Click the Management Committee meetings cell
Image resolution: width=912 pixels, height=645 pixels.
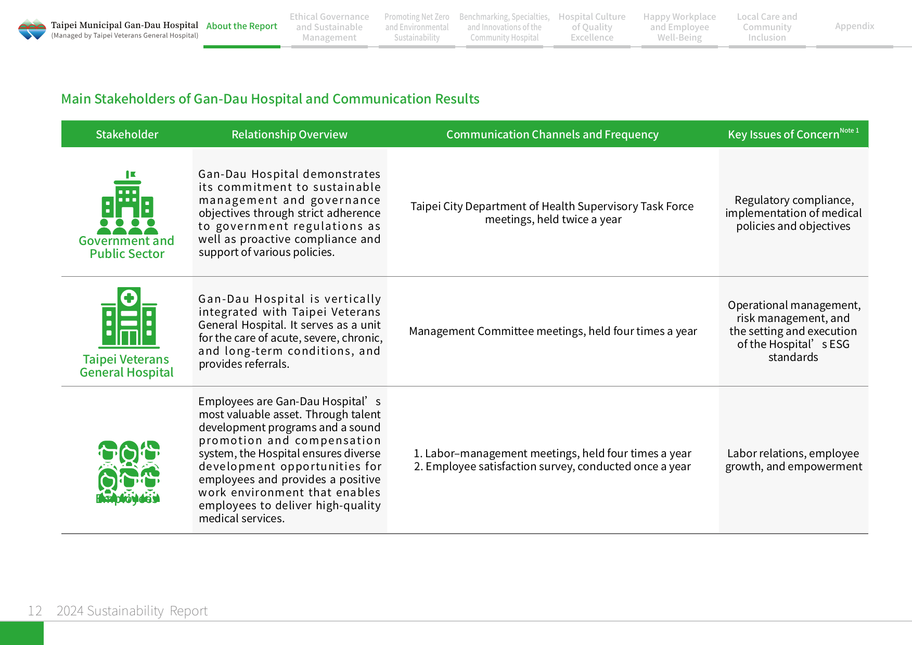coord(553,331)
